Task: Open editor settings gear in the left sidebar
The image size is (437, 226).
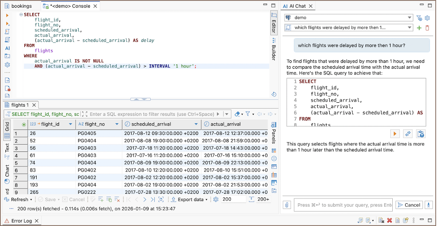Action: click(x=8, y=65)
